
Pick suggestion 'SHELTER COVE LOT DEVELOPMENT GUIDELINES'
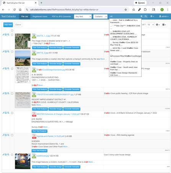(x=125, y=32)
